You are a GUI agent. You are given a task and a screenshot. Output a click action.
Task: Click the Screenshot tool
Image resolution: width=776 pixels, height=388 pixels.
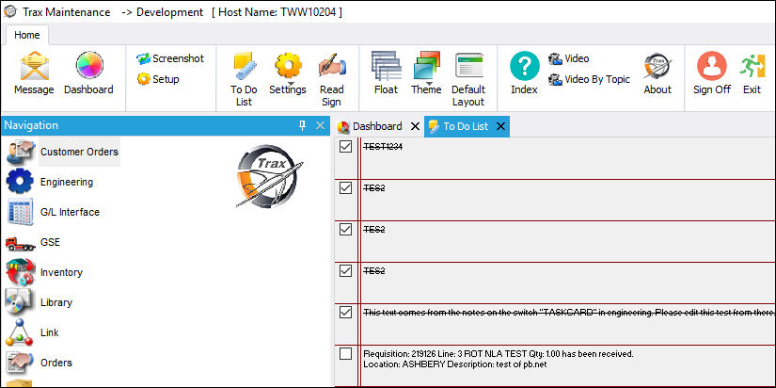coord(170,58)
